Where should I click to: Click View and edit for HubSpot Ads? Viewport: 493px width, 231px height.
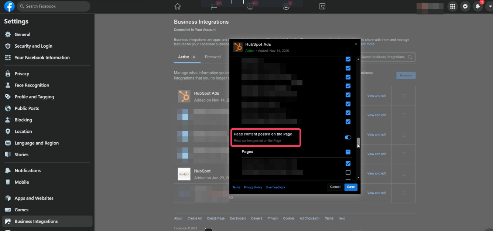click(377, 96)
